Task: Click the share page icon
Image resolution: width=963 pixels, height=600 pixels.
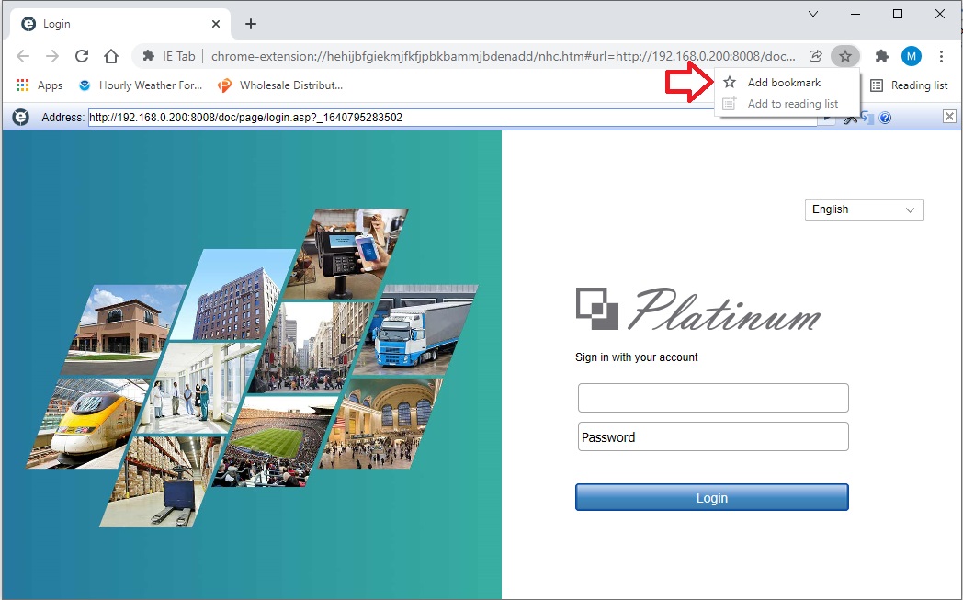Action: pos(816,56)
